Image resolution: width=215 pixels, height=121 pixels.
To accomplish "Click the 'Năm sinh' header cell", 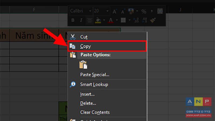I will tap(34, 35).
